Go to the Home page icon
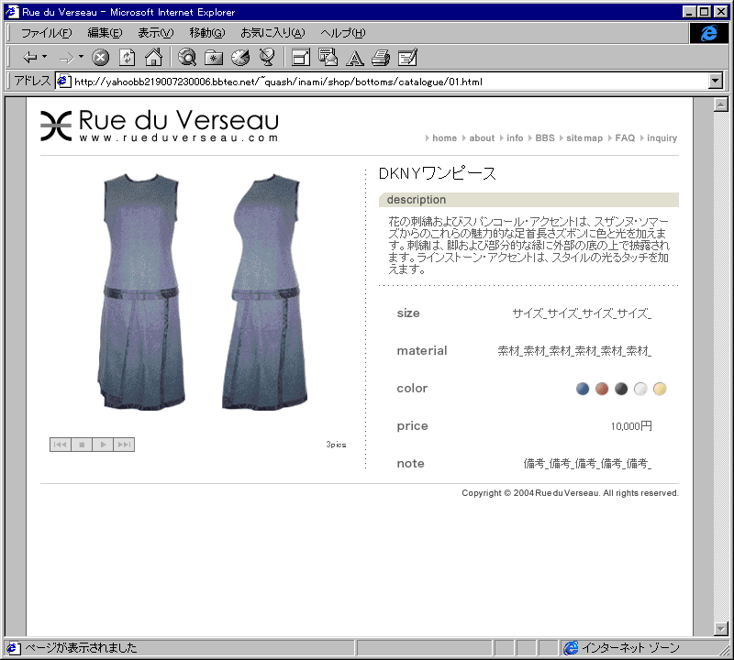The width and height of the screenshot is (734, 660). pyautogui.click(x=153, y=58)
